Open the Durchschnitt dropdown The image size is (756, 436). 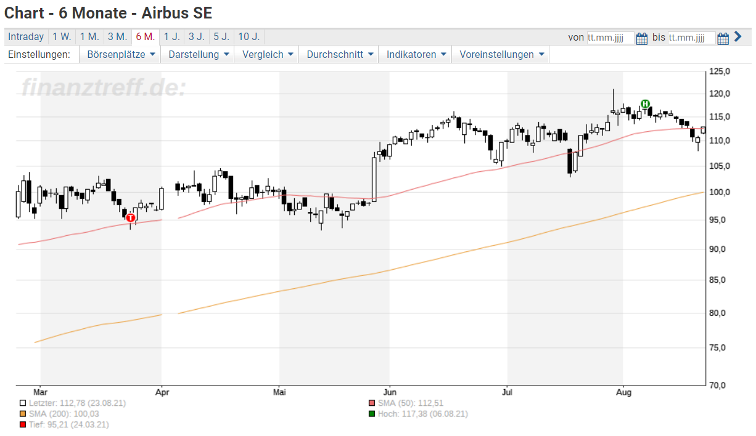coord(339,54)
